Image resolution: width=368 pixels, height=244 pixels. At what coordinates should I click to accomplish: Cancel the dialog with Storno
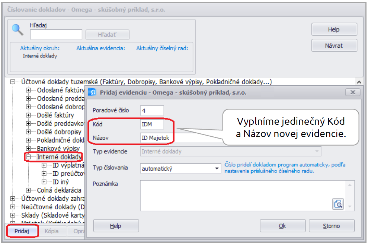[331, 226]
